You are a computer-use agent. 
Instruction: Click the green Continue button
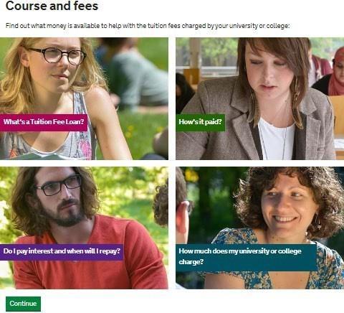[23, 304]
